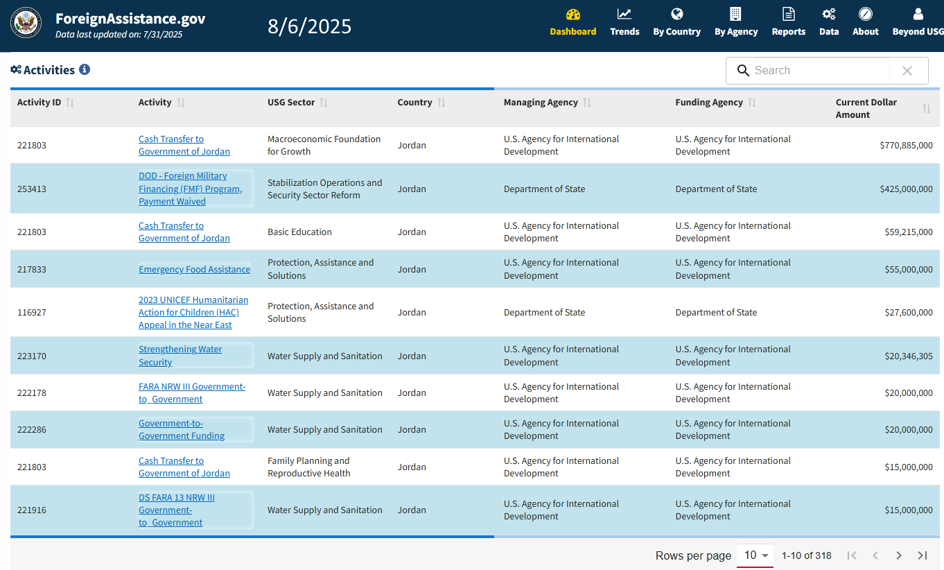
Task: Open the By Country globe icon
Action: [677, 14]
